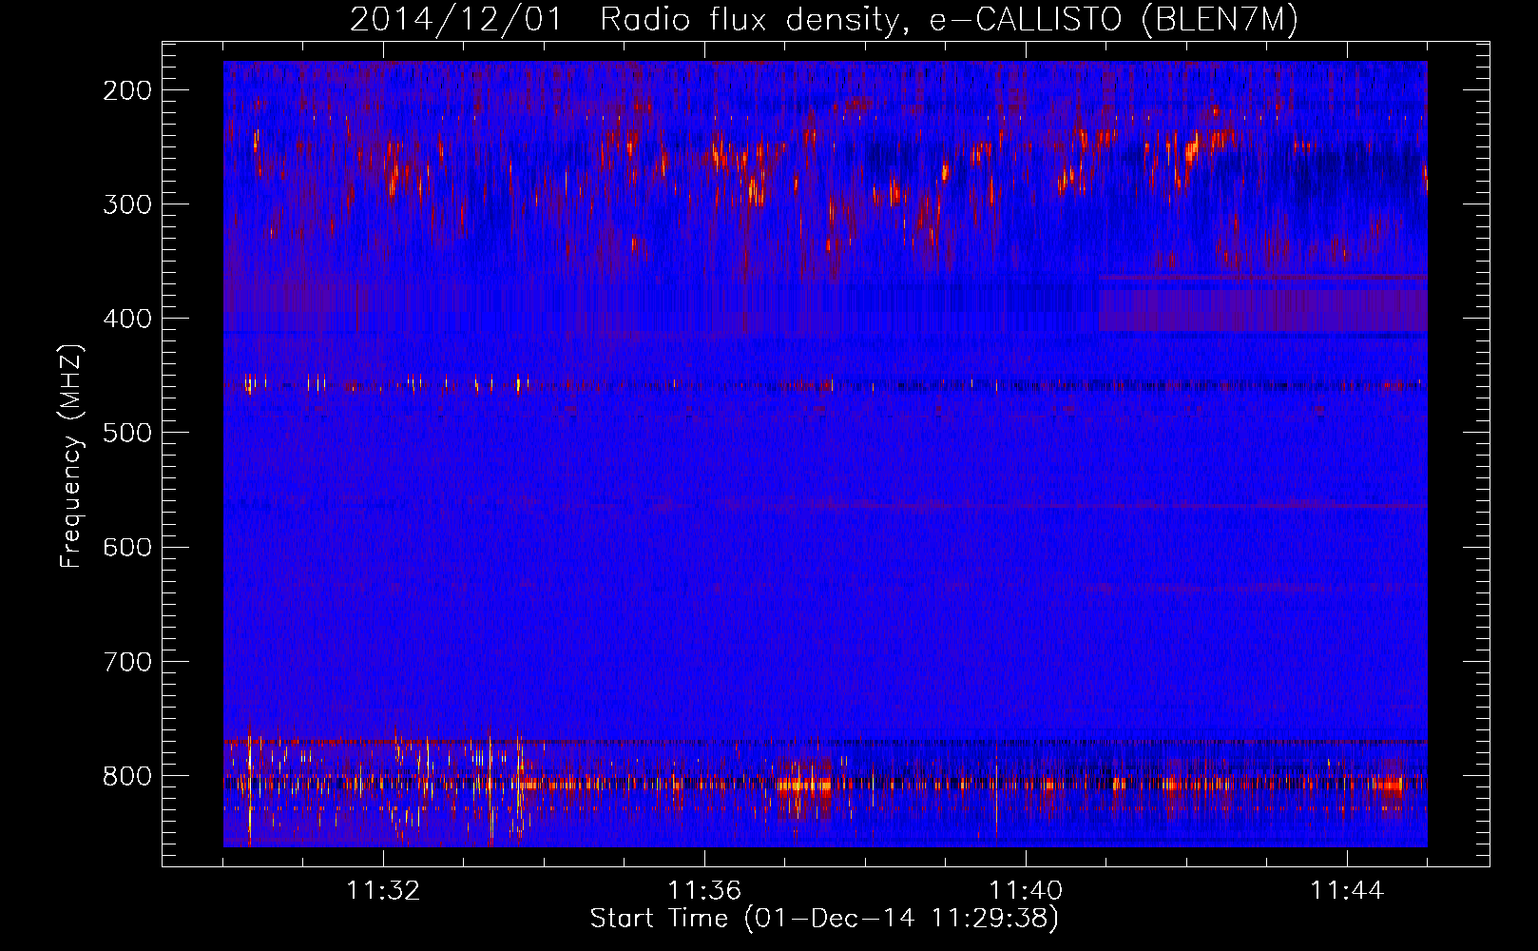
Task: Select the 500 frequency tick label
Action: [x=126, y=433]
